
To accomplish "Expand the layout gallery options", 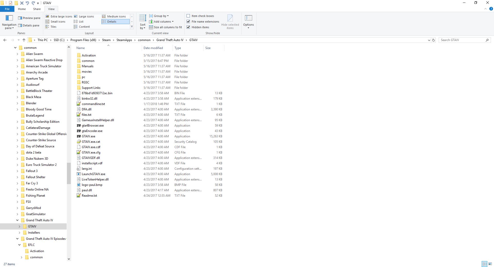I will 132,27.
